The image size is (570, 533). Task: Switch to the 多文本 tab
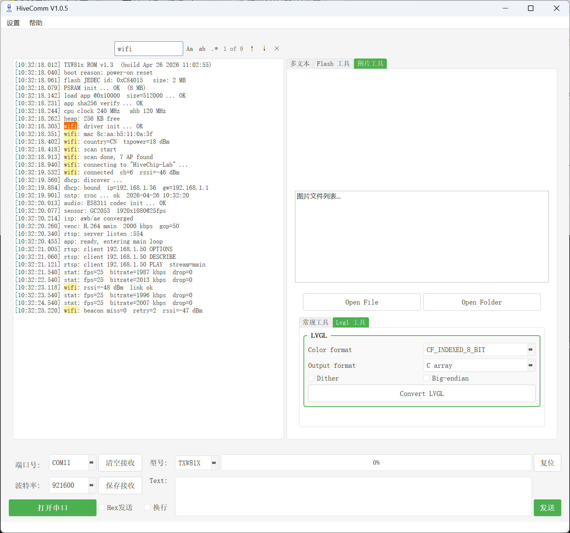[300, 64]
